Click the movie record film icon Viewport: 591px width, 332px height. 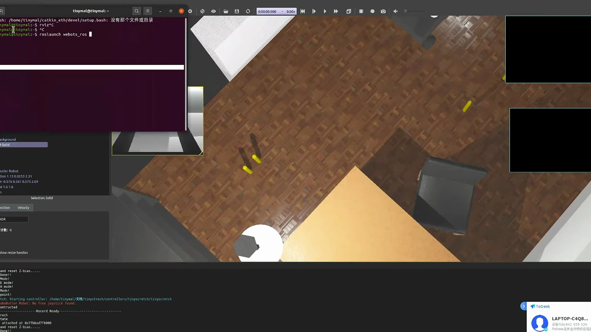(361, 11)
